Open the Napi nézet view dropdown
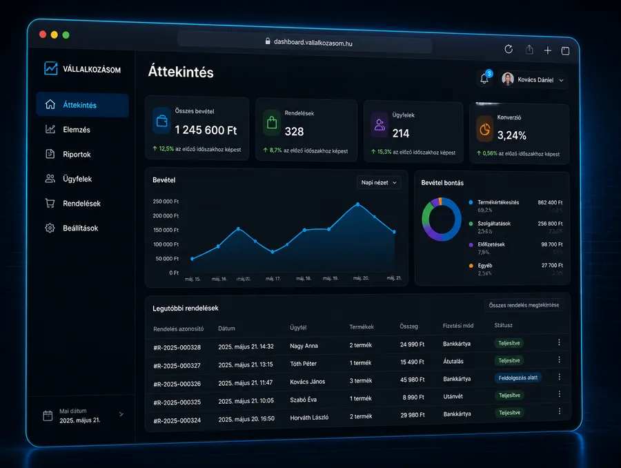The image size is (621, 468). pos(379,182)
